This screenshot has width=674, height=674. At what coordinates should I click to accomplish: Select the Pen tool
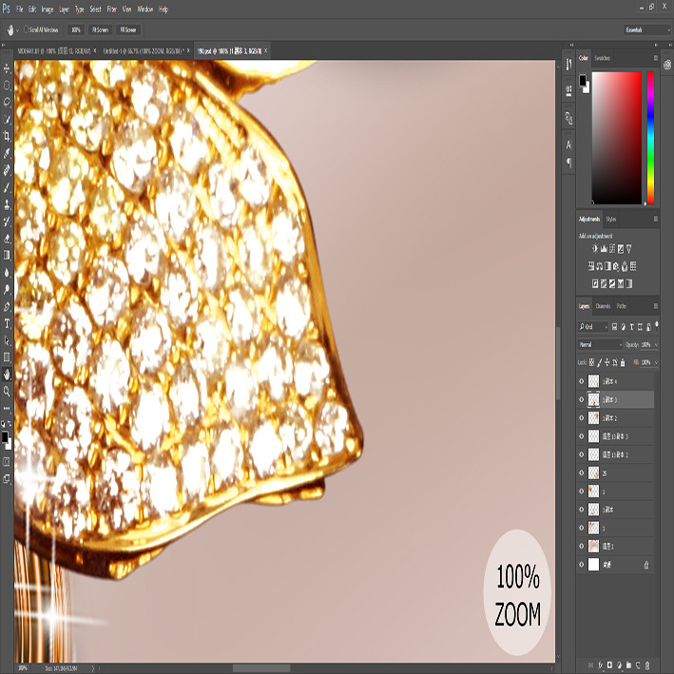point(7,306)
